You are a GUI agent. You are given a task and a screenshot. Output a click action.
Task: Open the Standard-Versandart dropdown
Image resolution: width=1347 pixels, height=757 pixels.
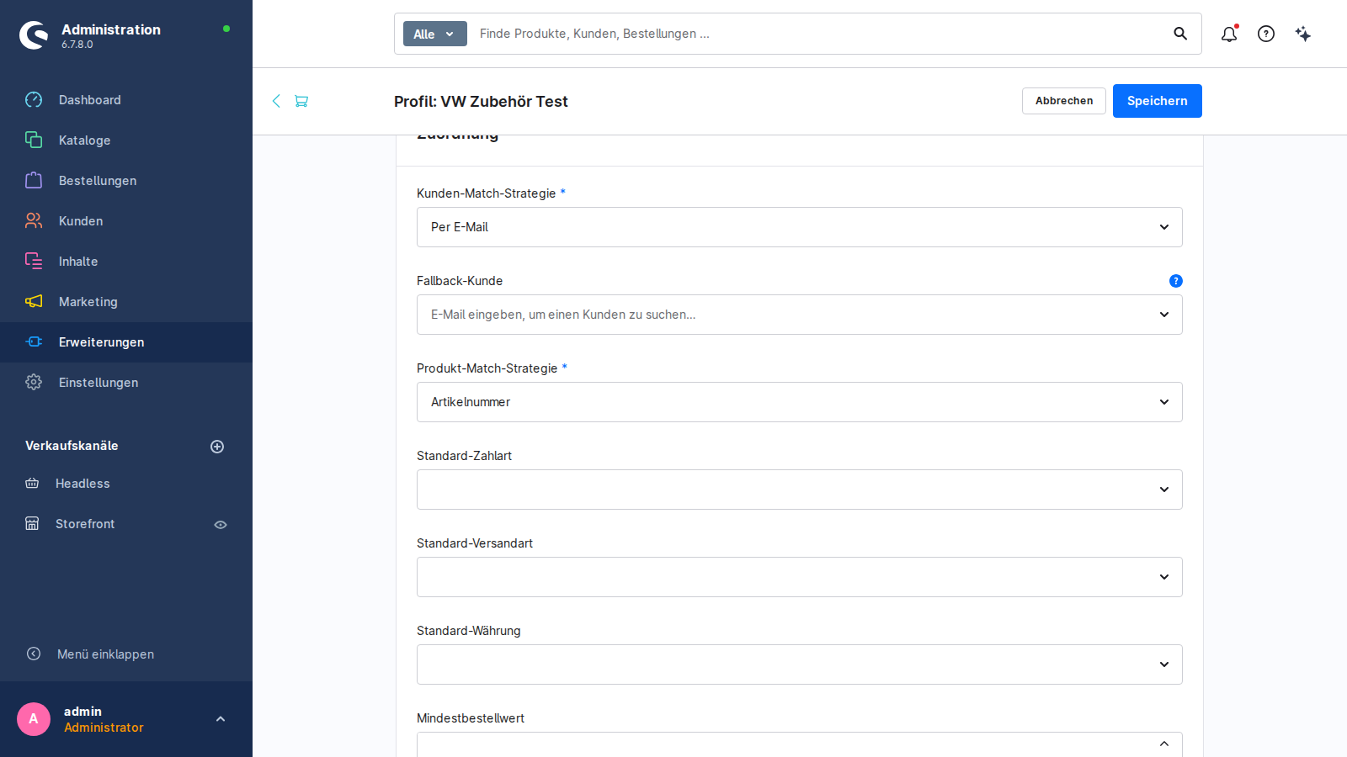[800, 577]
